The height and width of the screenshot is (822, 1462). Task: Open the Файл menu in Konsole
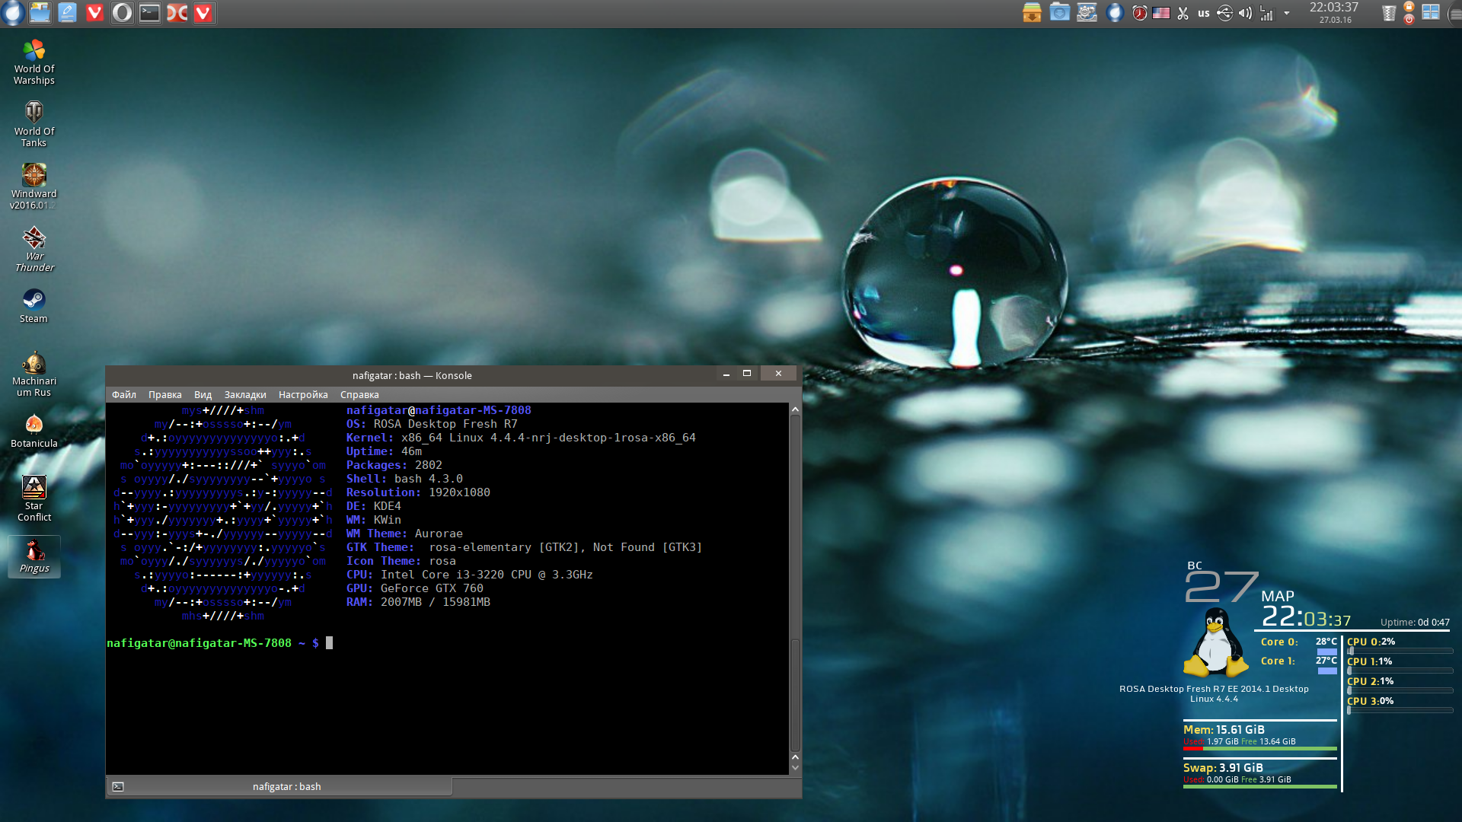123,394
